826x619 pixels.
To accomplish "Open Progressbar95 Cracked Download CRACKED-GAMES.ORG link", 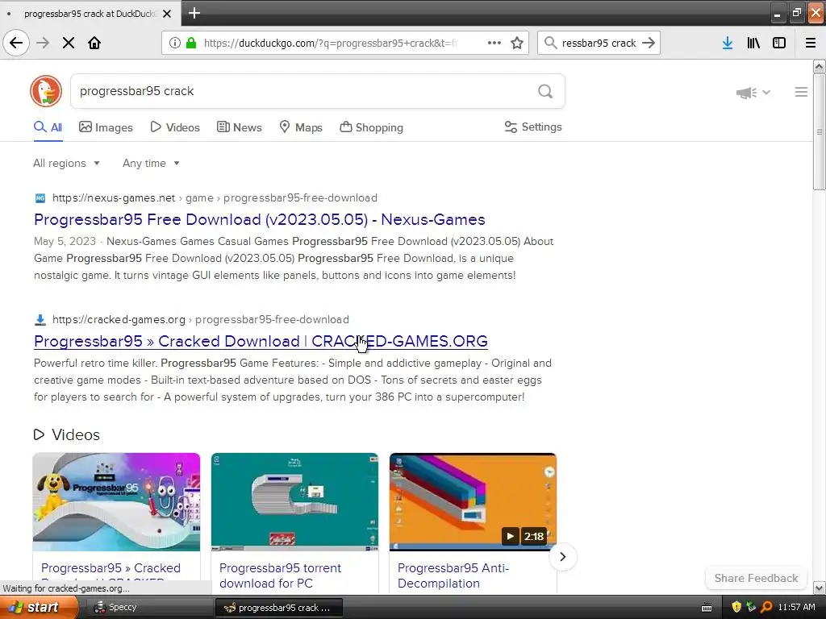I will pyautogui.click(x=261, y=341).
